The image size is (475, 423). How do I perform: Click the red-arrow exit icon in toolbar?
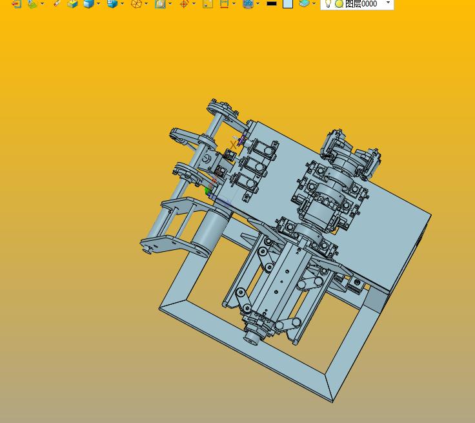coord(16,4)
